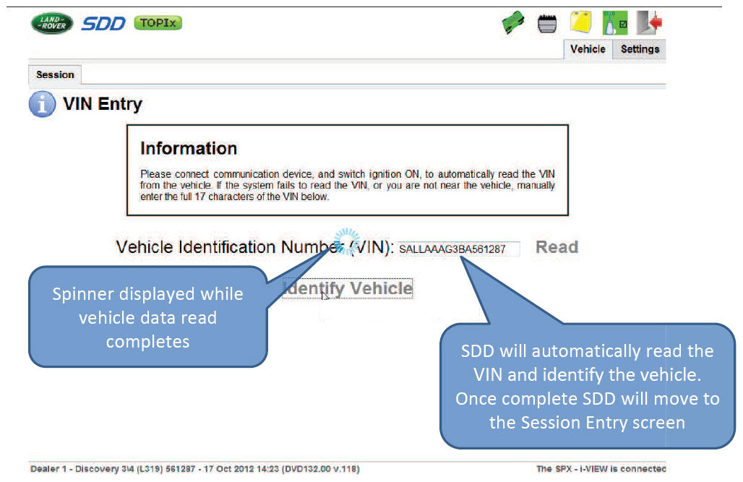Open the green TOPIx button
The image size is (743, 482).
pyautogui.click(x=158, y=23)
